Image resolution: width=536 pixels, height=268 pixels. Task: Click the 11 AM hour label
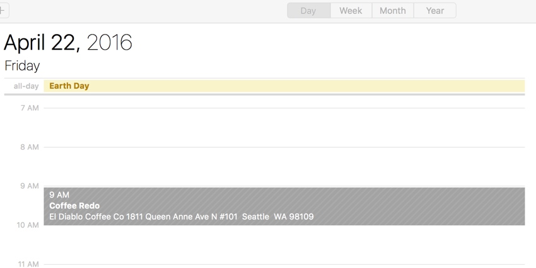[x=28, y=264]
